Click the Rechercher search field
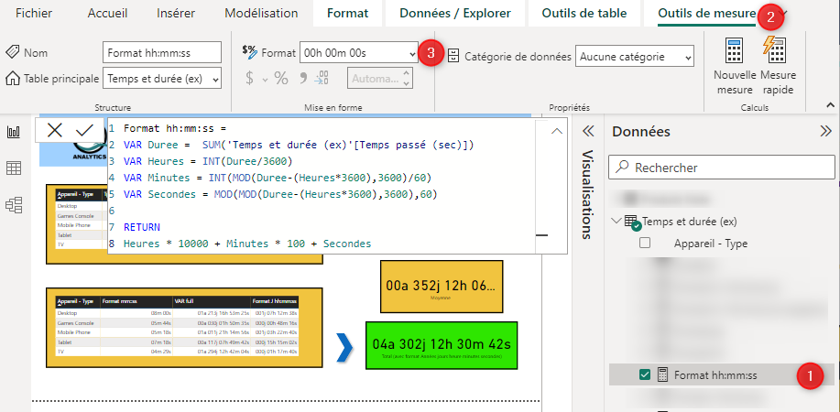 click(722, 168)
